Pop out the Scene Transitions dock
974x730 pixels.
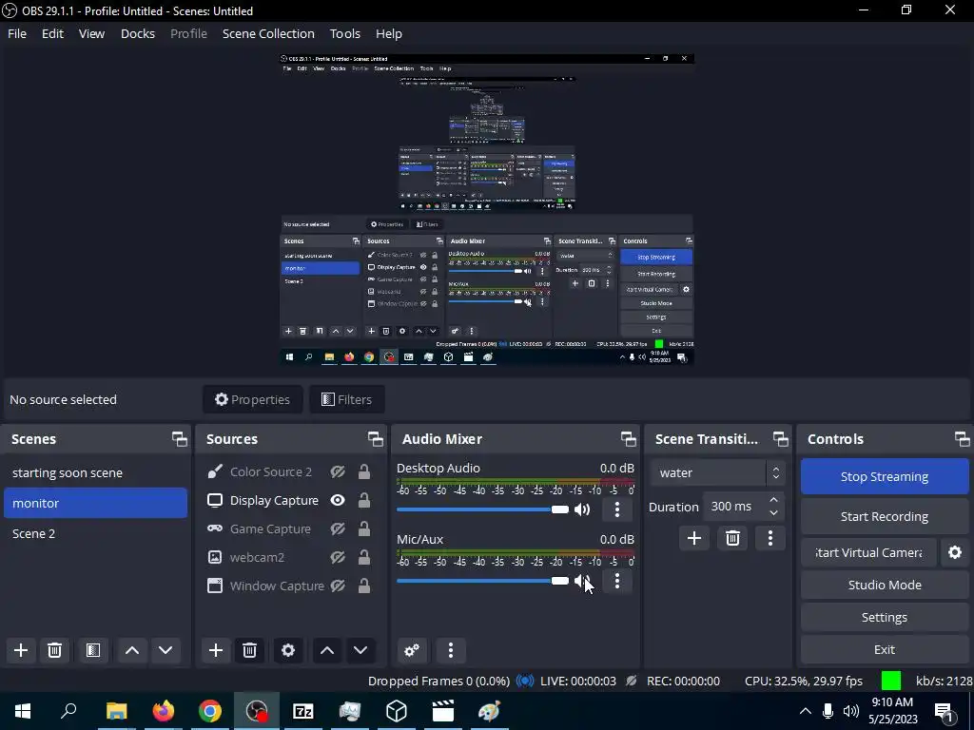coord(780,439)
